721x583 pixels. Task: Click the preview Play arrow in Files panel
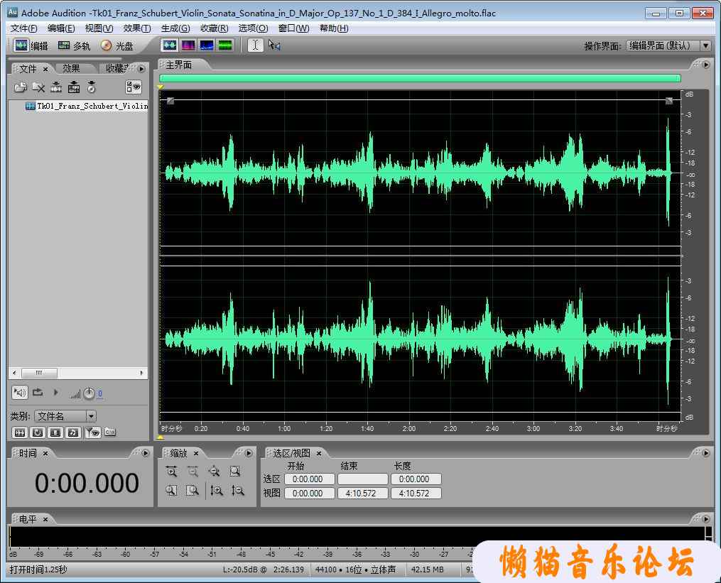(55, 392)
